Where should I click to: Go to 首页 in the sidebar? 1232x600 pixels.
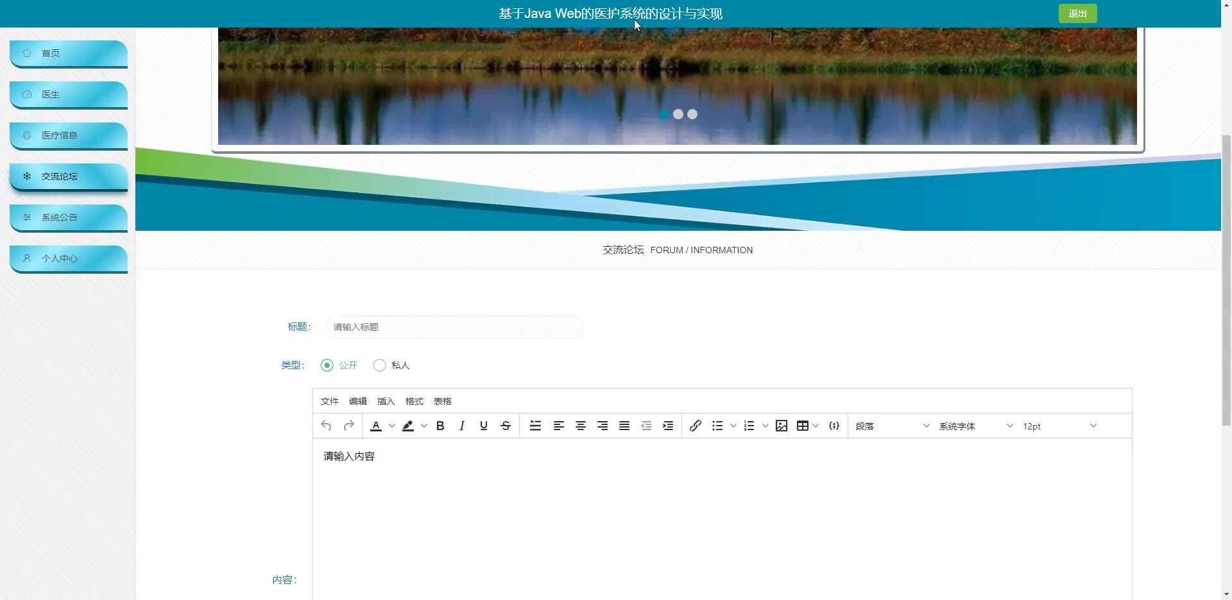(69, 53)
